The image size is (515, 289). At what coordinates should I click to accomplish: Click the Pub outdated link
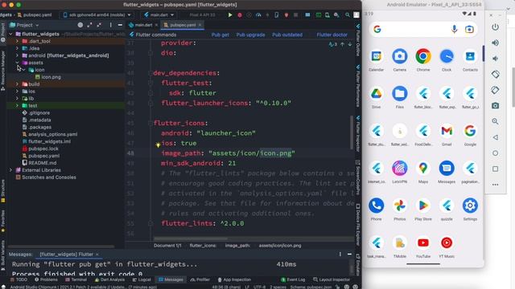point(287,35)
